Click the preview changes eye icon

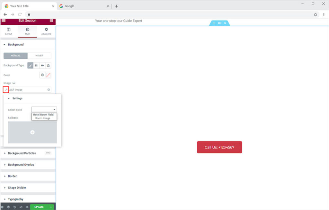click(x=27, y=207)
